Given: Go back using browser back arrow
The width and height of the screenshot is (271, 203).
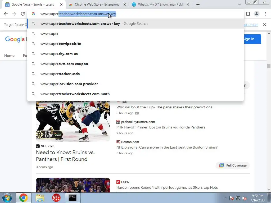Looking at the screenshot, I should [6, 14].
